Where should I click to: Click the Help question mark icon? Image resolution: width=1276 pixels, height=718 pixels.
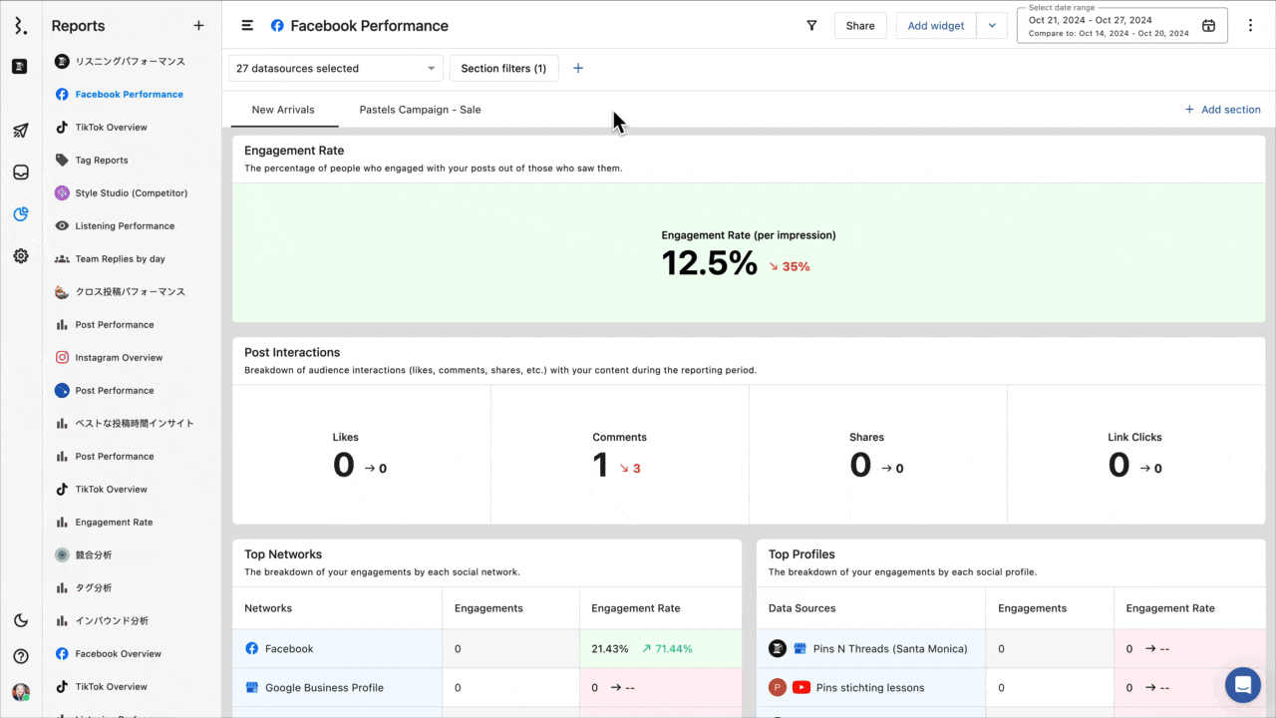[21, 656]
